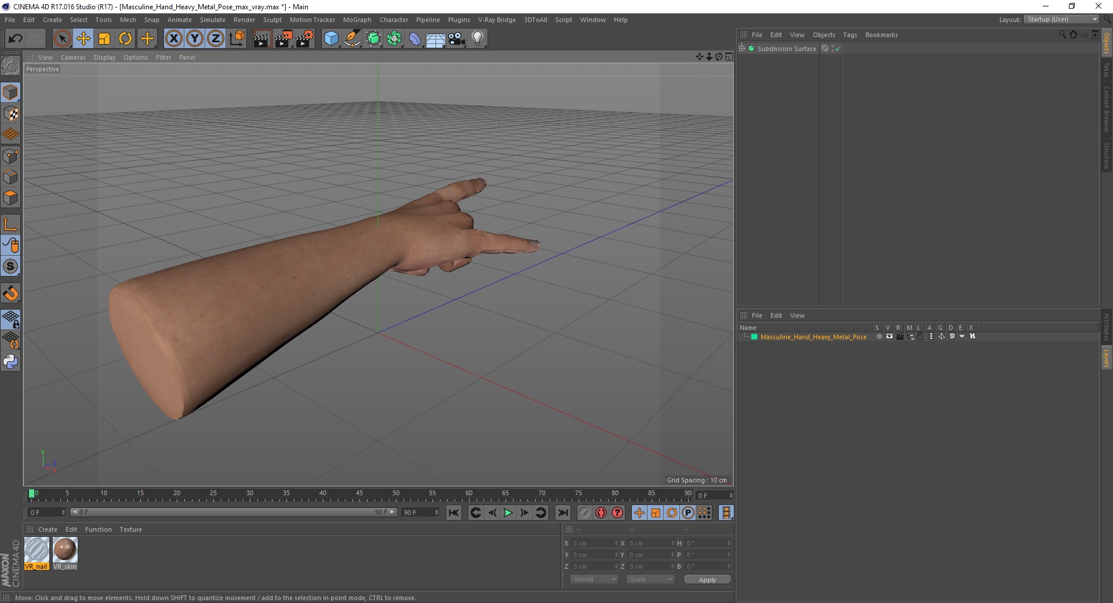1113x603 pixels.
Task: Switch to Polygons mode in left toolbar
Action: point(10,198)
